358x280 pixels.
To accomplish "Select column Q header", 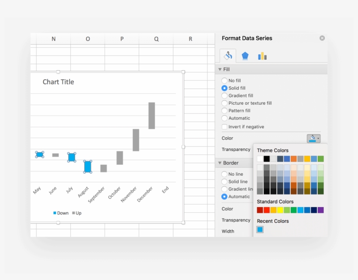I will (x=156, y=39).
